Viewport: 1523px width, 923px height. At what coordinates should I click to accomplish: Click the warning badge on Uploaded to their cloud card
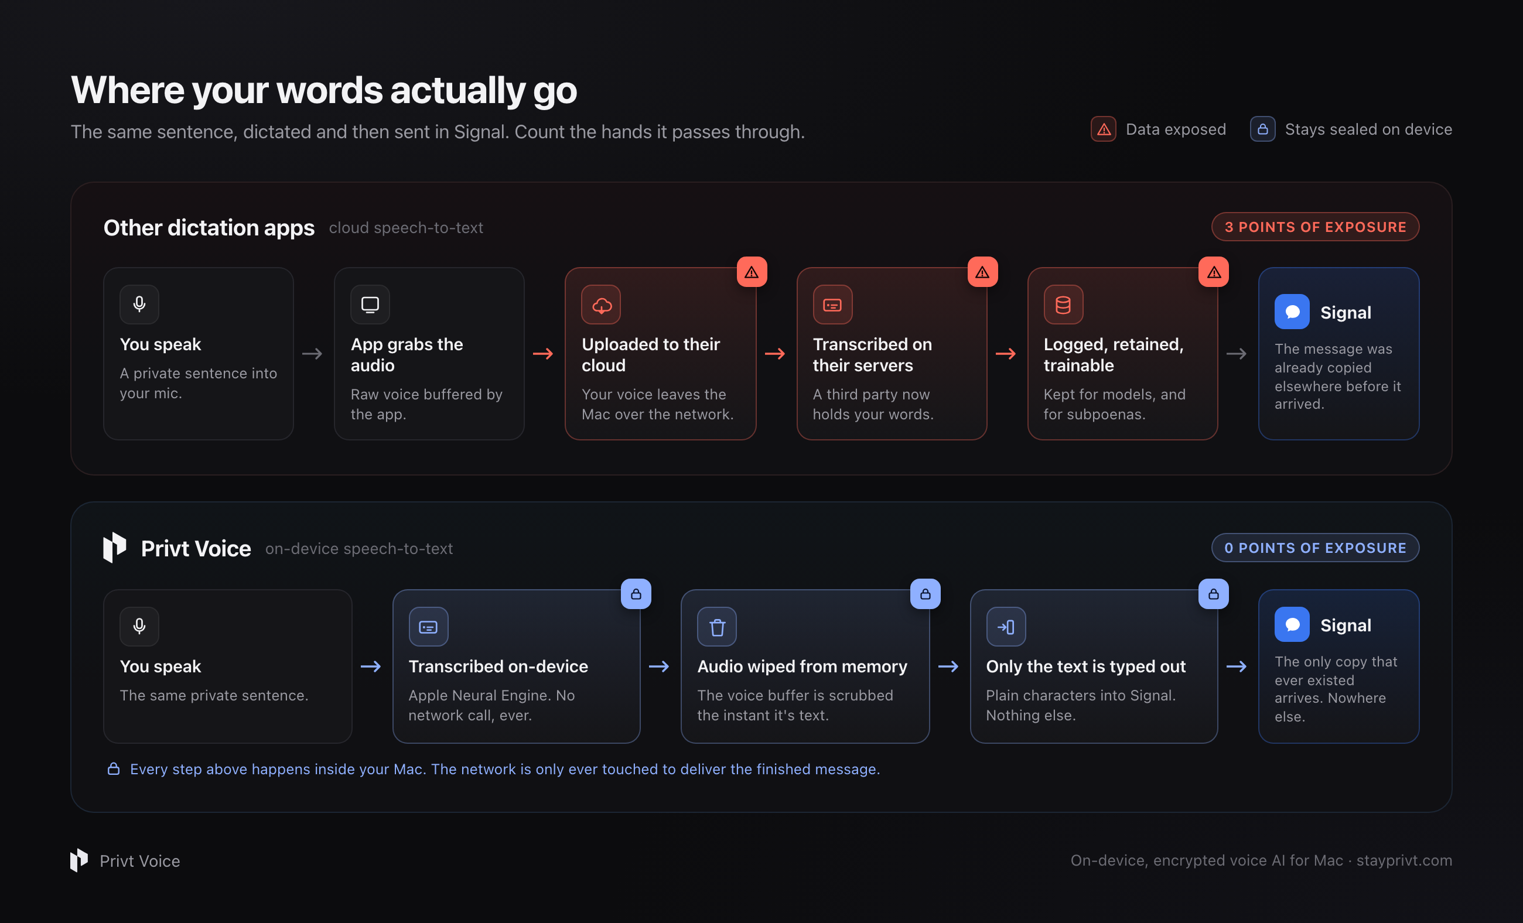coord(752,272)
